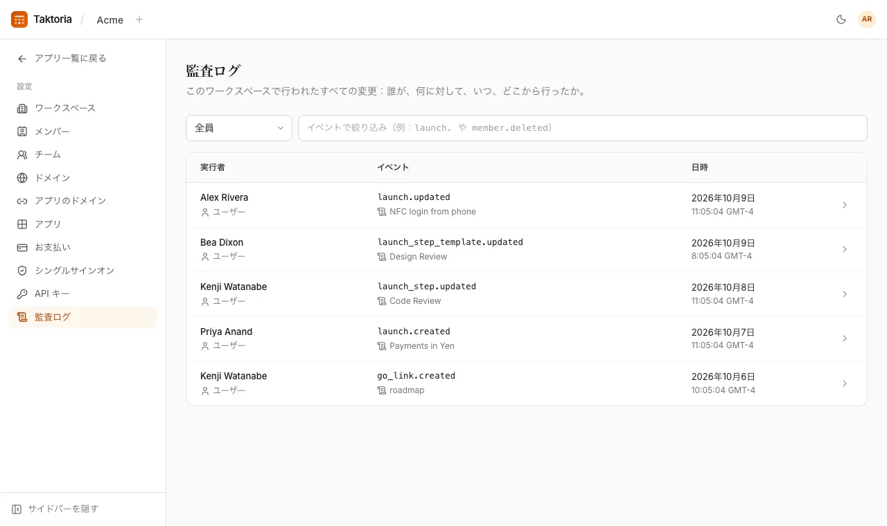
Task: Open the メンバー sidebar item
Action: (82, 131)
